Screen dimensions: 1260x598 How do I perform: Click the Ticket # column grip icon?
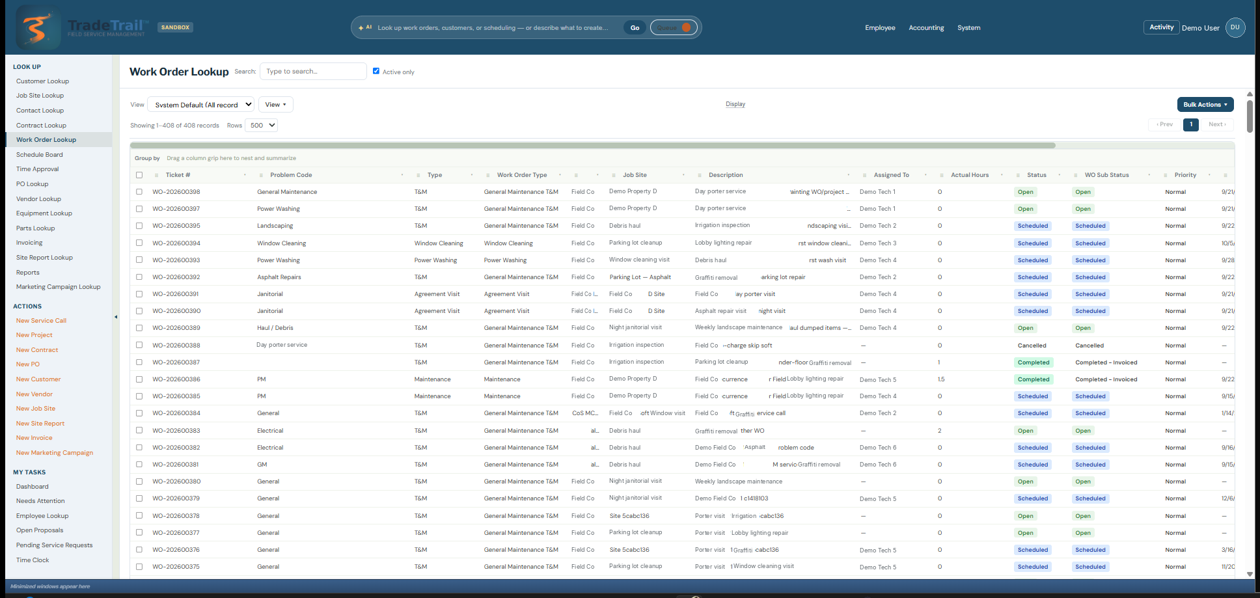click(x=157, y=175)
